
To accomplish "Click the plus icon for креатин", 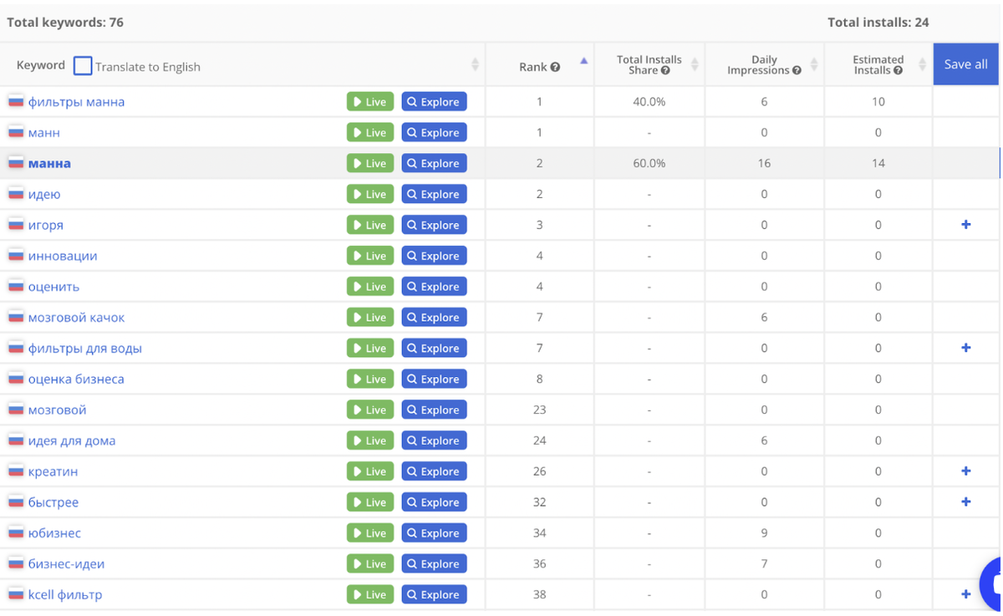I will pos(965,471).
